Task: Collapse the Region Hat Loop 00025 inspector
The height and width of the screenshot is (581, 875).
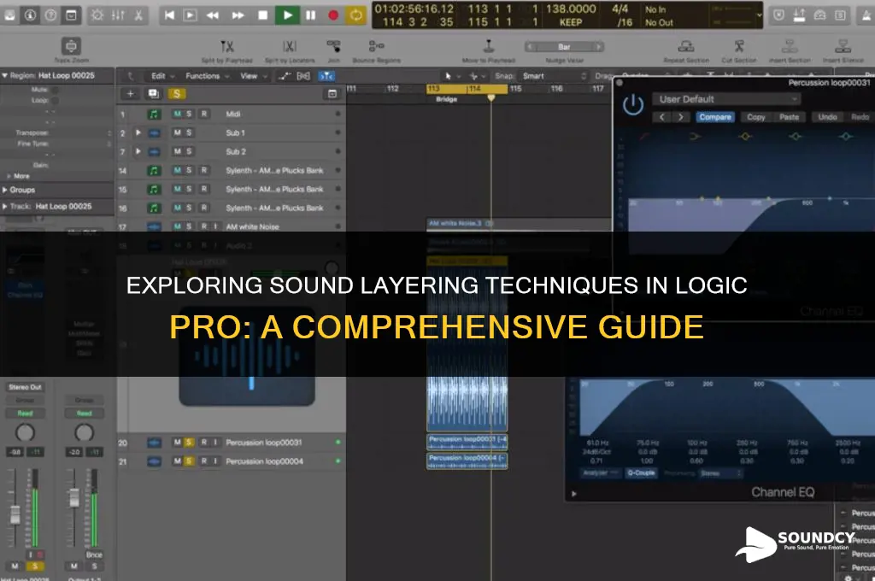Action: click(4, 75)
